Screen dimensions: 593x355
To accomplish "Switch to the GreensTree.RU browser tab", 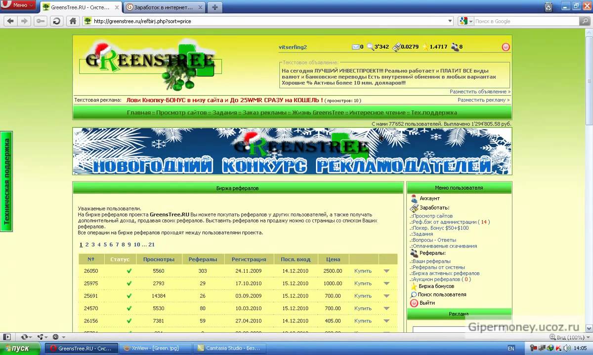I will (81, 7).
